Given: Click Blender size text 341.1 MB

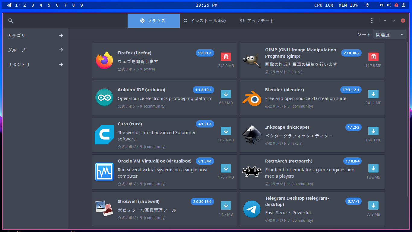Looking at the screenshot, I should coord(373,103).
